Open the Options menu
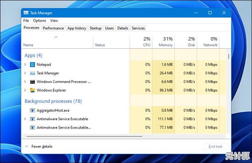Viewport: 252px width, 163px height. [x=40, y=20]
